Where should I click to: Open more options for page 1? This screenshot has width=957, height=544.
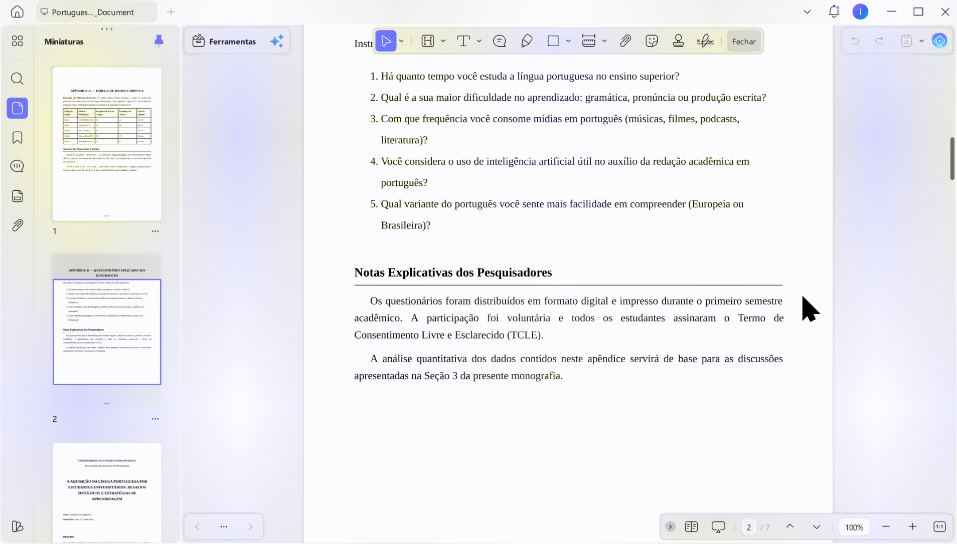coord(155,231)
